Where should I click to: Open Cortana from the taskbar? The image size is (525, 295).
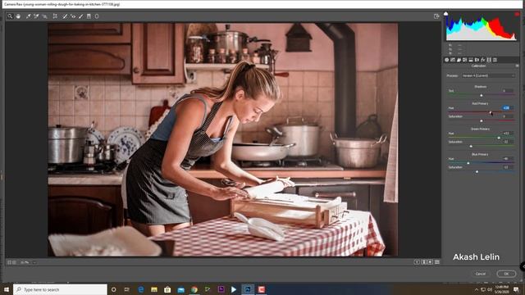pos(113,289)
